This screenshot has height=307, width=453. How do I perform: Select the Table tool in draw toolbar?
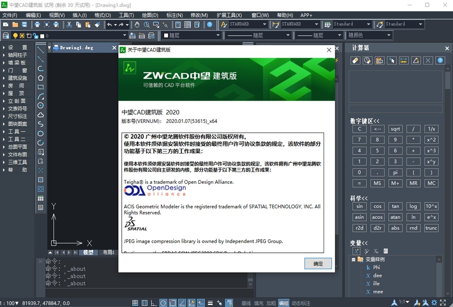click(x=41, y=198)
